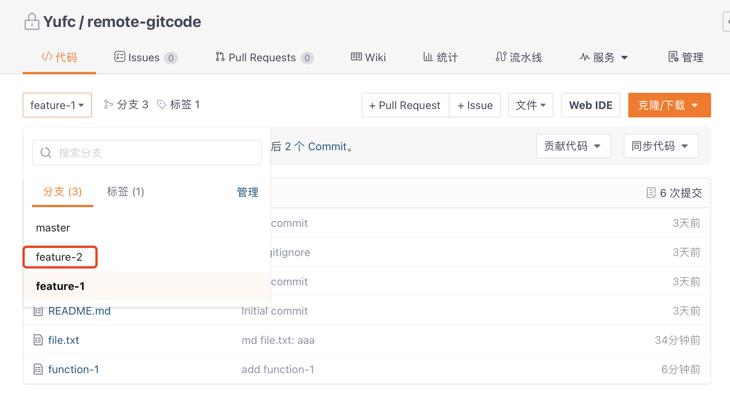Open the feature-1 branch selector dropdown
This screenshot has height=402, width=730.
click(x=57, y=105)
